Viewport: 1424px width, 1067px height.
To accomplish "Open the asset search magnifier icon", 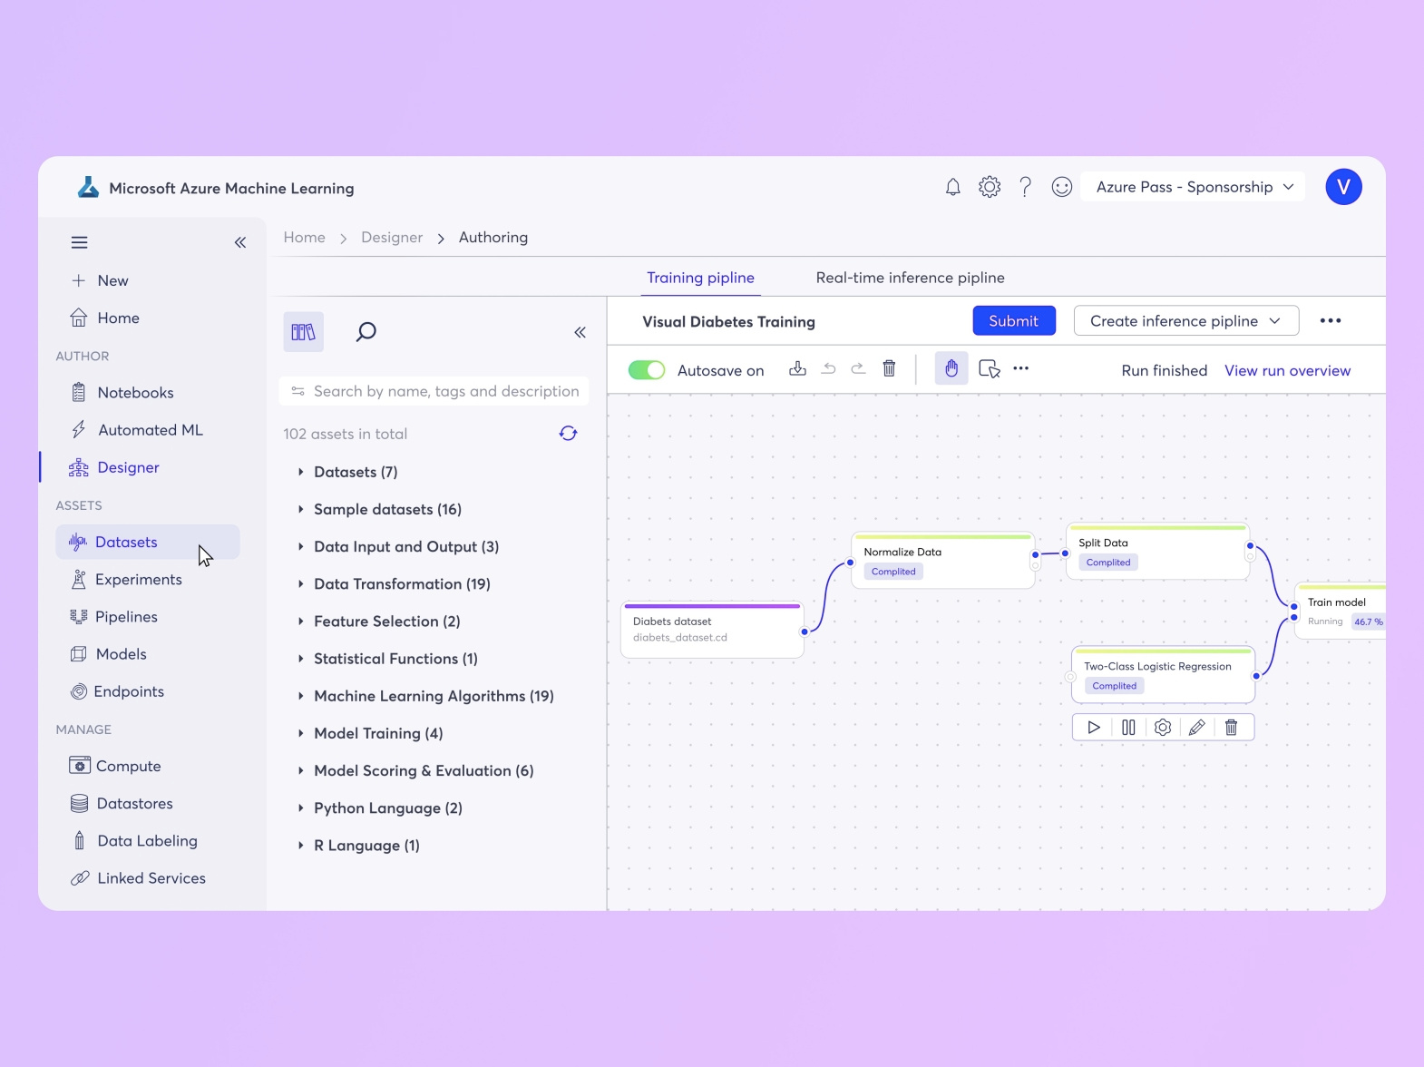I will click(366, 332).
